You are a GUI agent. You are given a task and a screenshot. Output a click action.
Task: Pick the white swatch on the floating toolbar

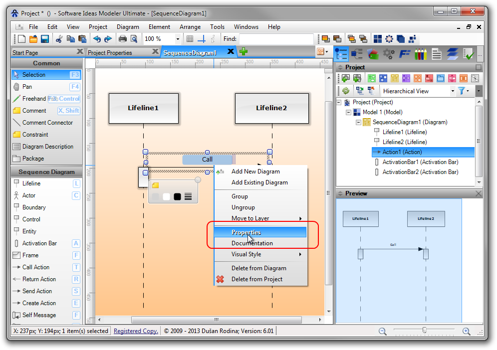pos(166,197)
